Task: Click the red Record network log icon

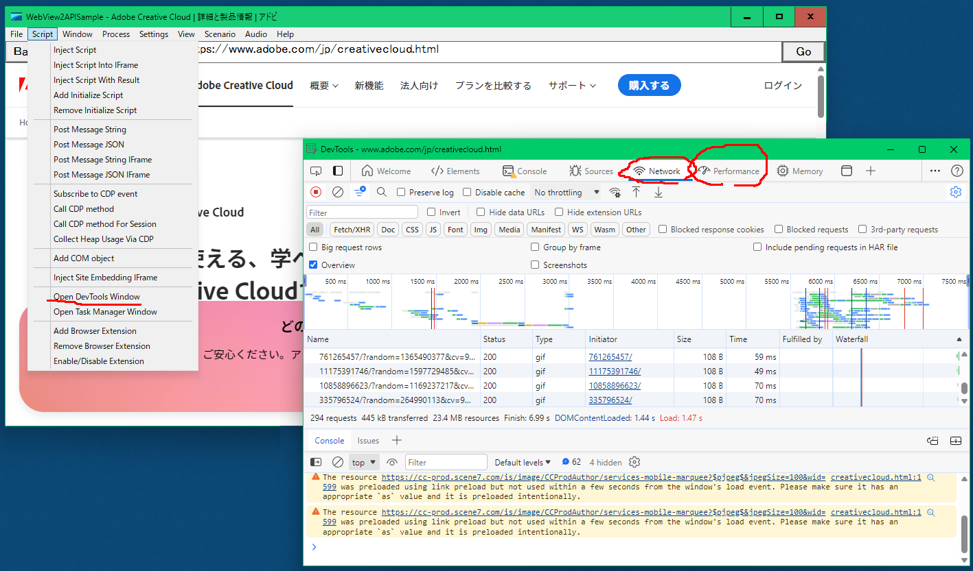Action: [316, 193]
